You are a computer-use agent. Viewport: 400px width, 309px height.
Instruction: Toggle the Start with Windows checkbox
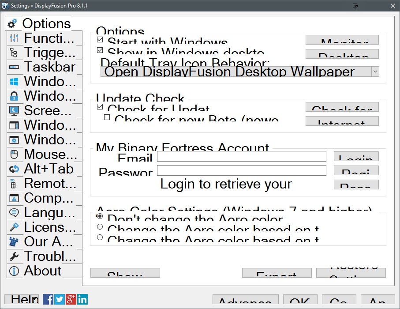(x=100, y=40)
